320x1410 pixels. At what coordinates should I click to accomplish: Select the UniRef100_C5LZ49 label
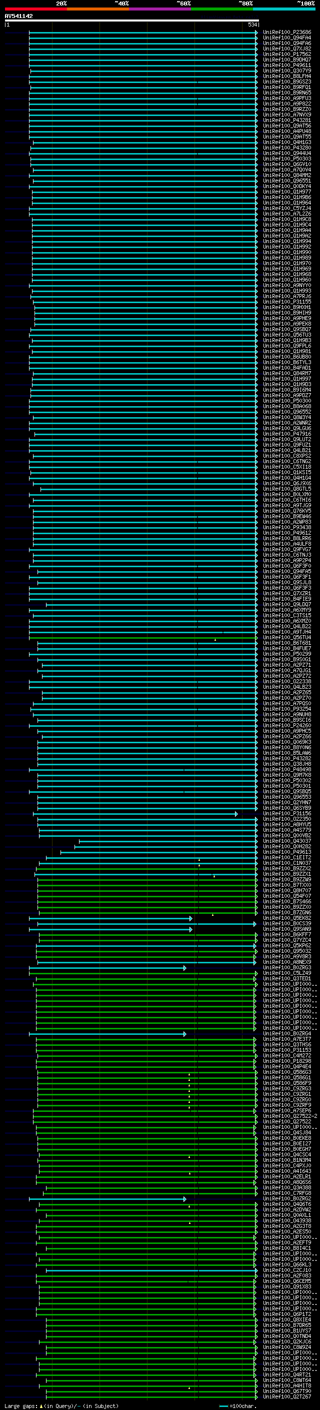point(286,973)
